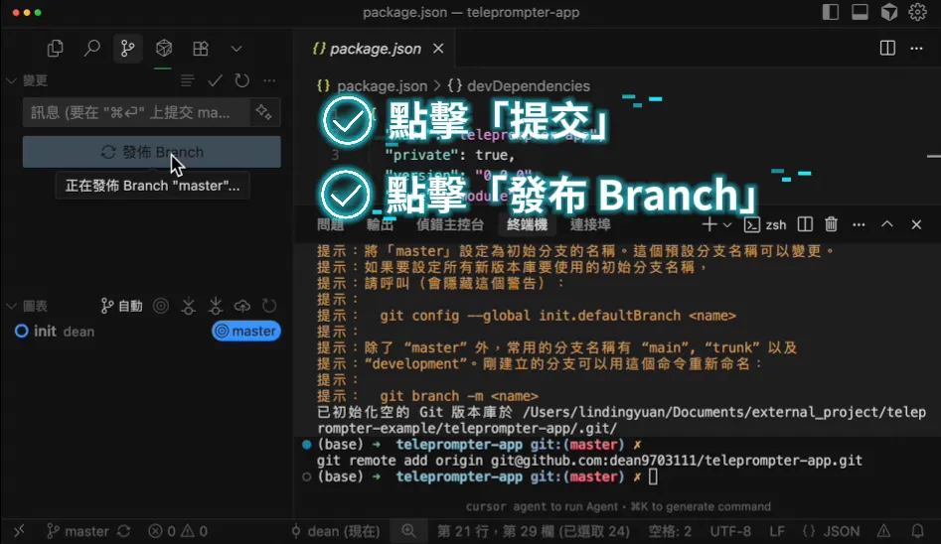
Task: Click the cloud upload graph icon
Action: (x=242, y=306)
